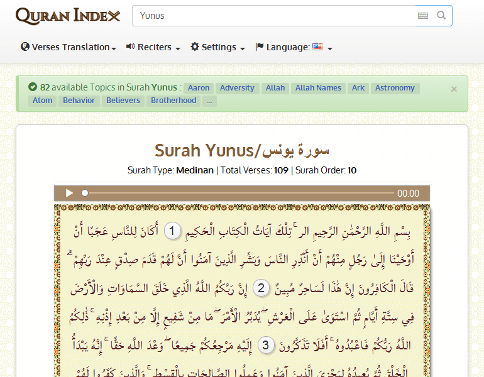Expand the Reciters menu
Viewport: 484px width, 377px height.
point(153,47)
